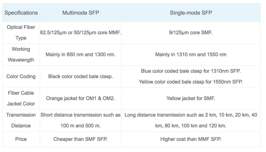266x152 pixels.
Task: Click the Cheaper than SMF SFP cell
Action: tap(81, 139)
